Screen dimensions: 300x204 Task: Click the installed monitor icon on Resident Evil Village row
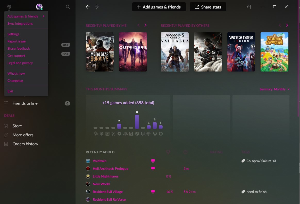coord(153,192)
